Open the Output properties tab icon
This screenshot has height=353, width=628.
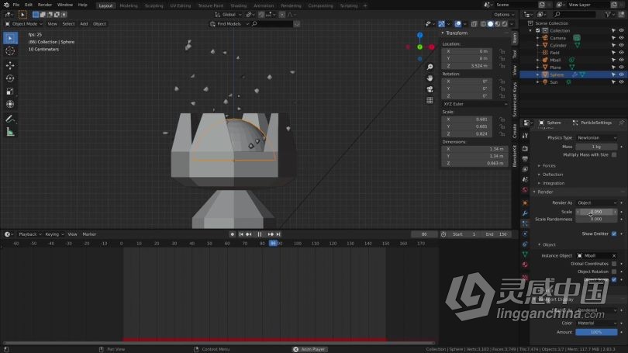[525, 159]
